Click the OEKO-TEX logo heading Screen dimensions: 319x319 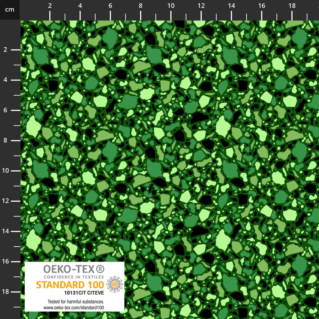pos(70,270)
